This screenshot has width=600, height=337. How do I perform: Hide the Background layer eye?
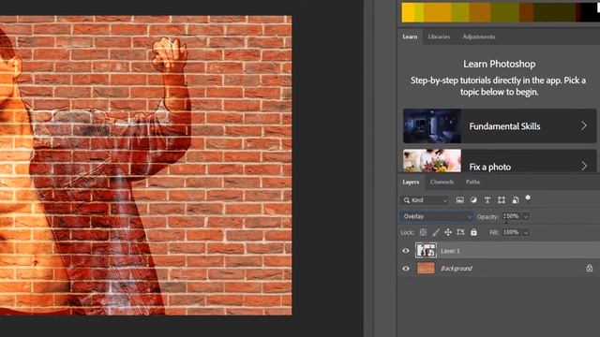tap(406, 269)
